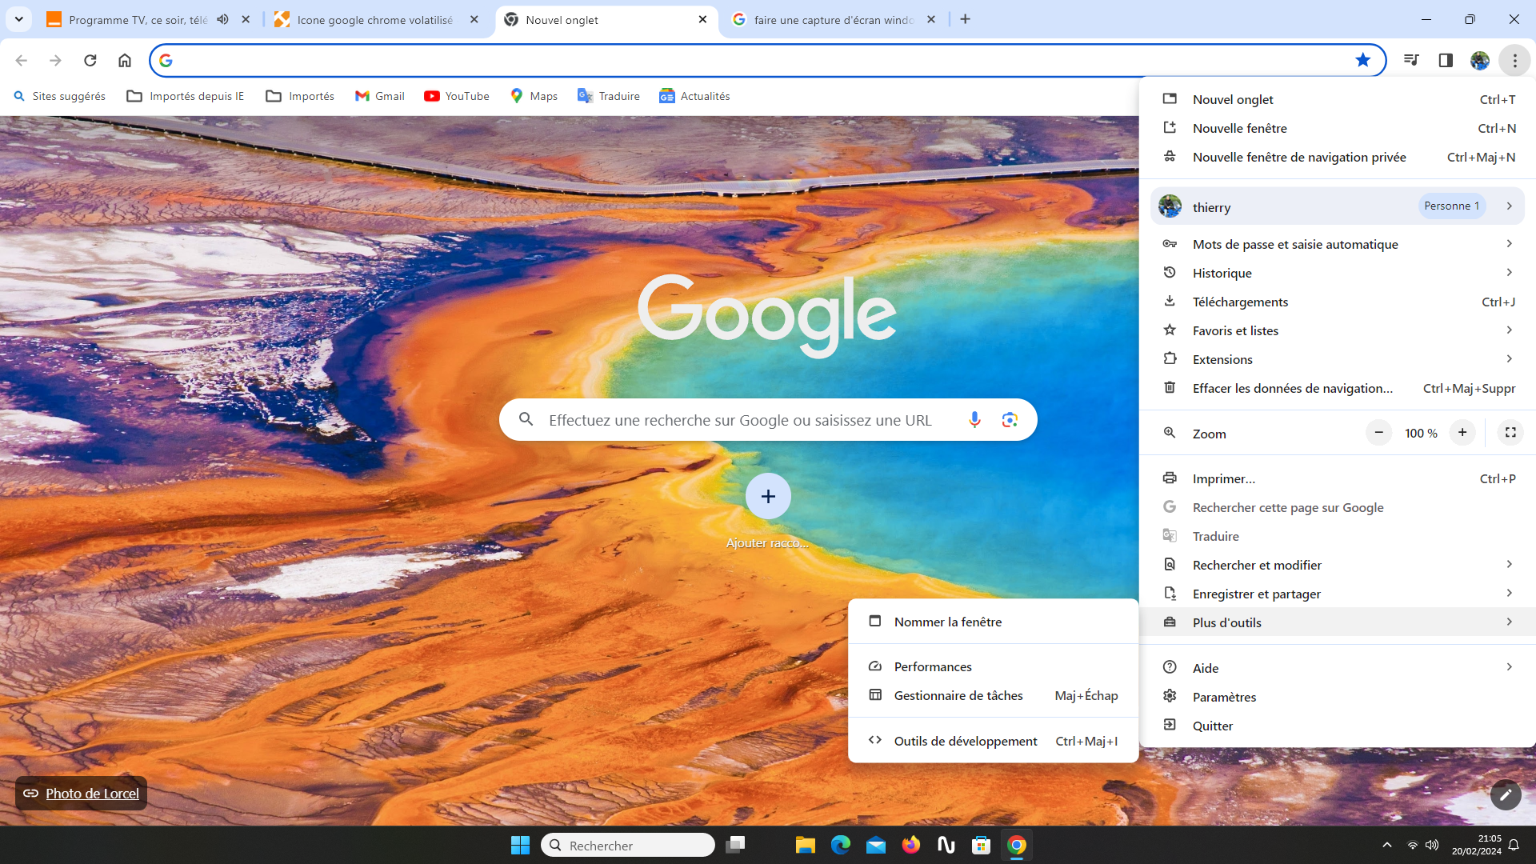Open Microsoft Store from the taskbar

tap(981, 845)
